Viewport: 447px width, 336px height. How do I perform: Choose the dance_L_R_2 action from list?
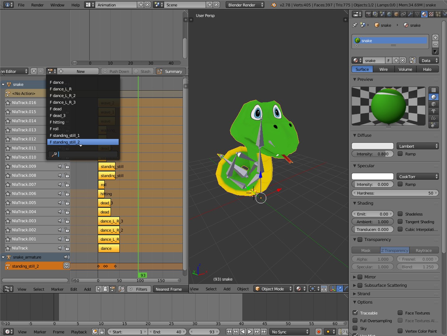[83, 96]
